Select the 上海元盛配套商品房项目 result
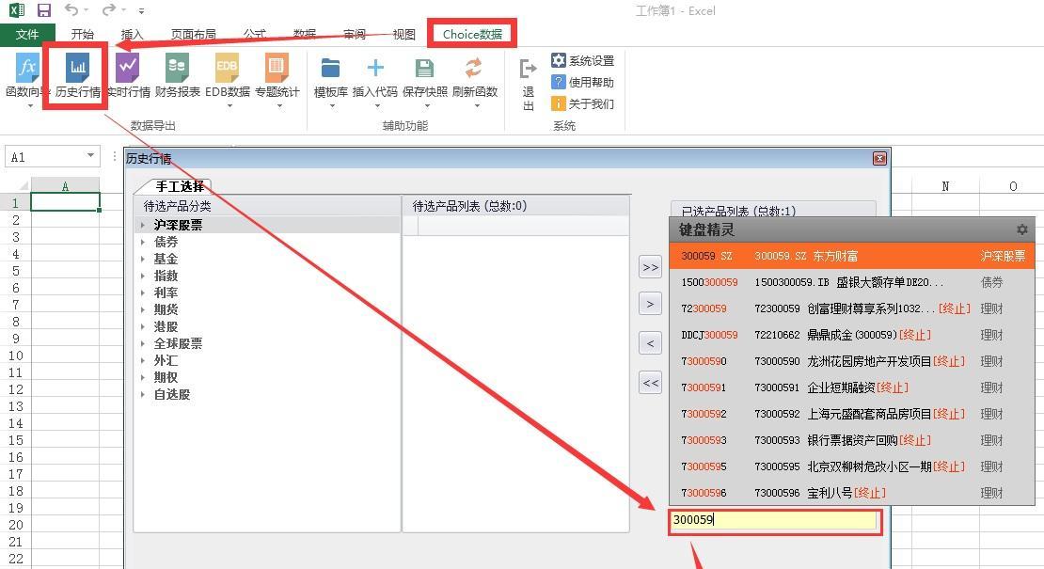This screenshot has width=1044, height=569. click(x=852, y=414)
